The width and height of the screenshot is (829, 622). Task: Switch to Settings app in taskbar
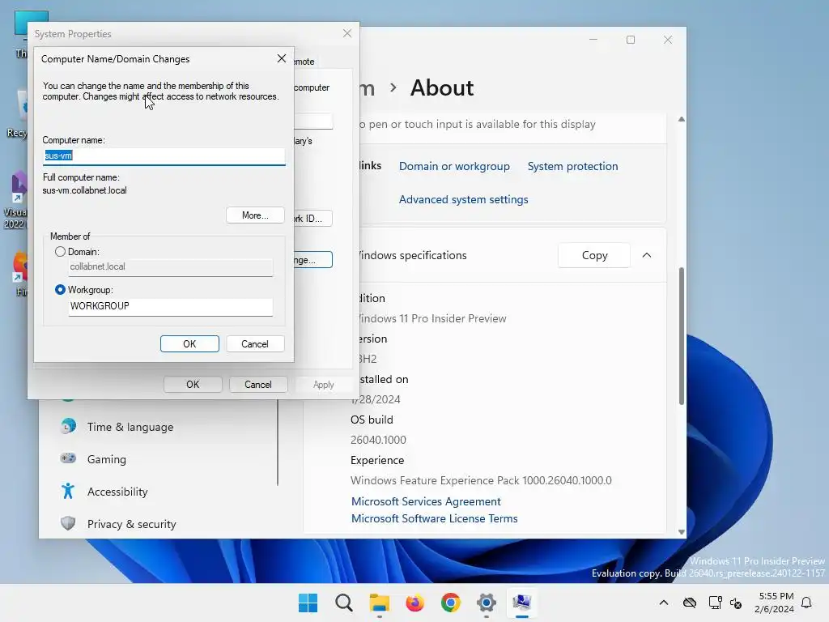[486, 603]
